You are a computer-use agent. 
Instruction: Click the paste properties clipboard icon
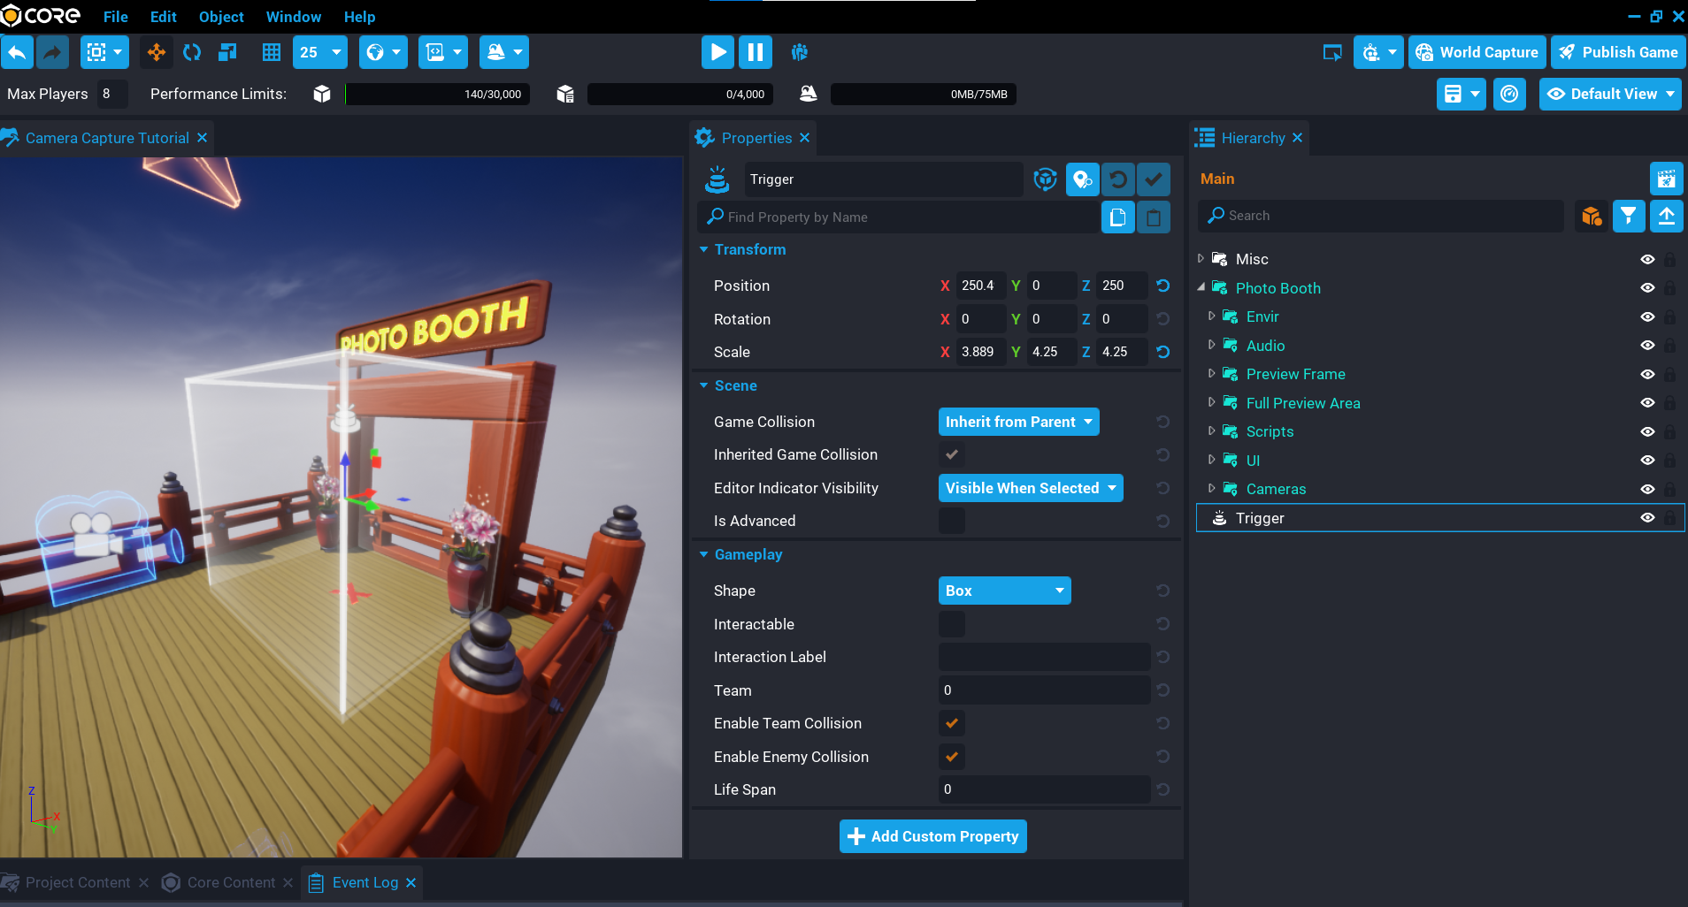1154,217
